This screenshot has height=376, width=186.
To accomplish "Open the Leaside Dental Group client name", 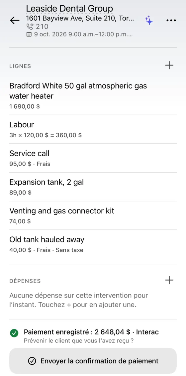I will tap(69, 9).
